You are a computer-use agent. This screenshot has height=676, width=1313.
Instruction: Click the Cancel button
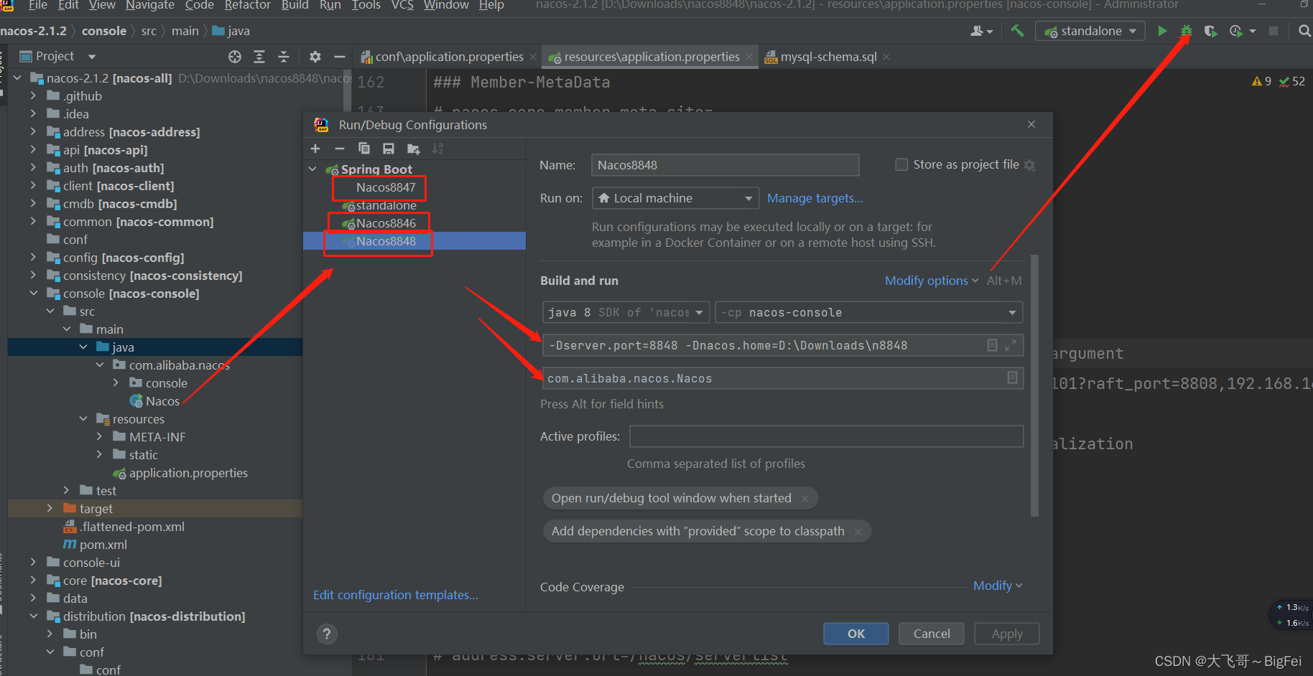click(931, 634)
